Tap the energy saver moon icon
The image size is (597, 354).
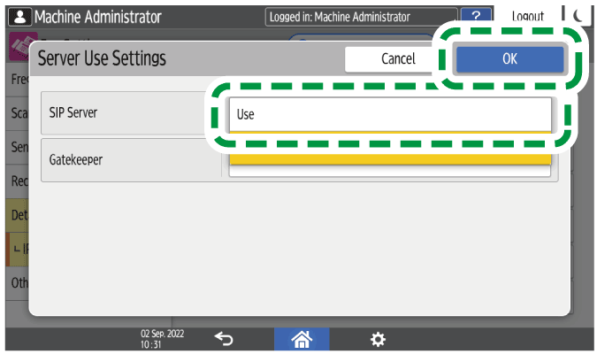click(580, 17)
